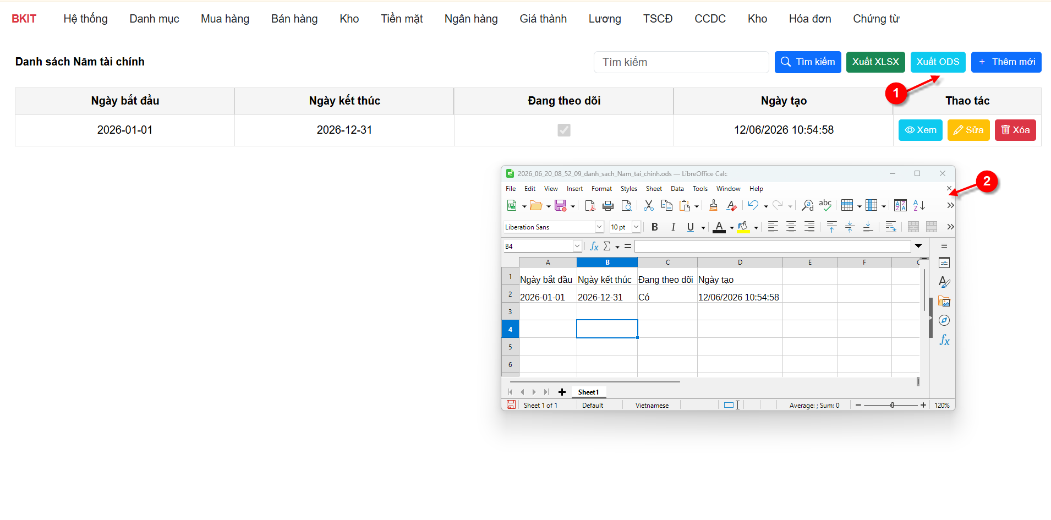Run the Spelling check icon

point(825,206)
